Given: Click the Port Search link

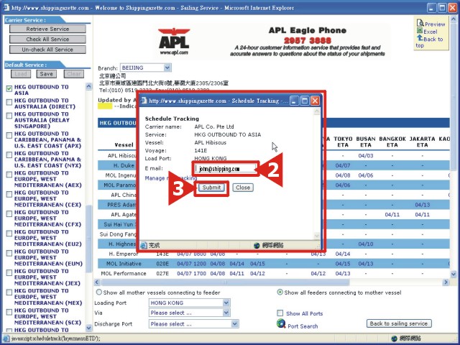Looking at the screenshot, I should (303, 326).
